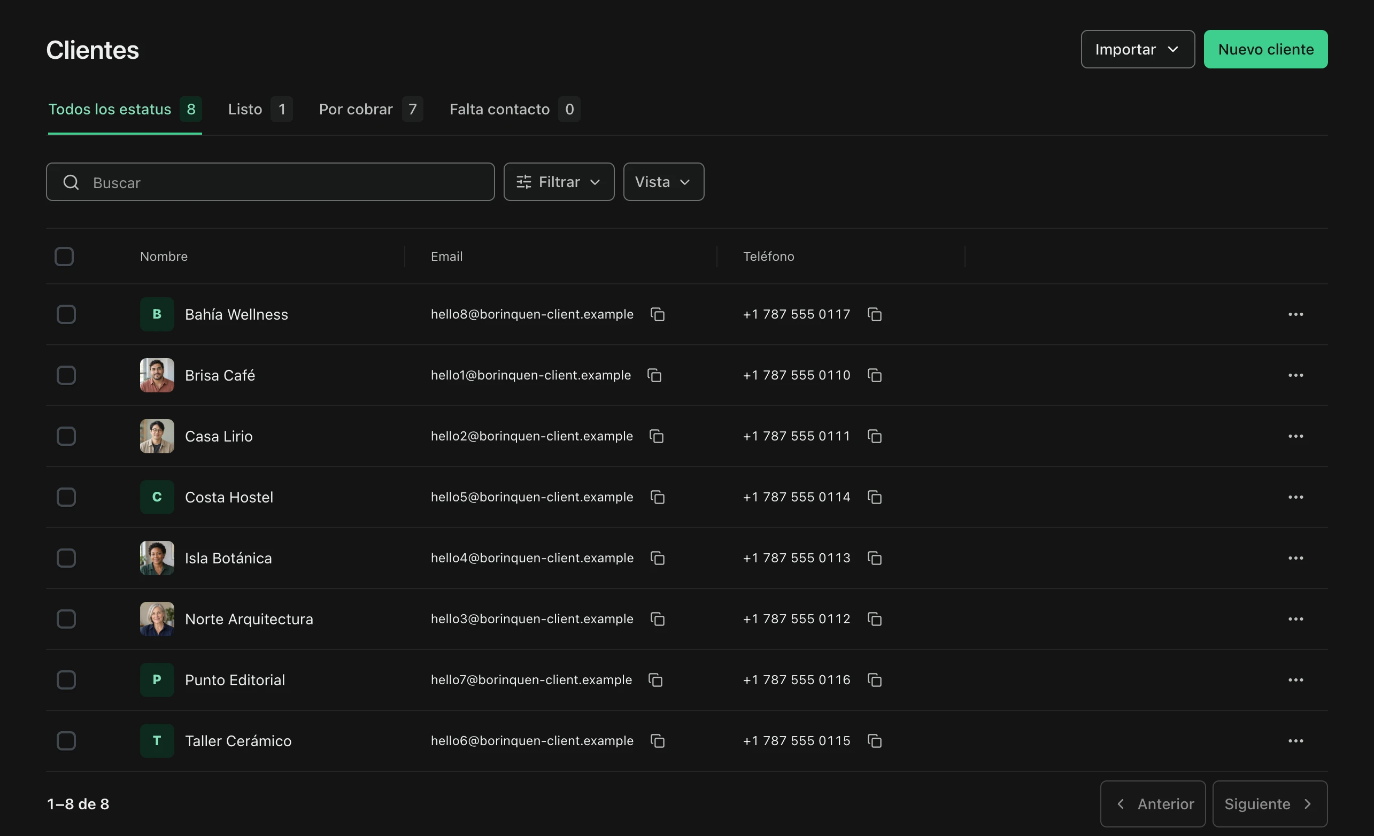Open the Vista dropdown

click(x=663, y=182)
